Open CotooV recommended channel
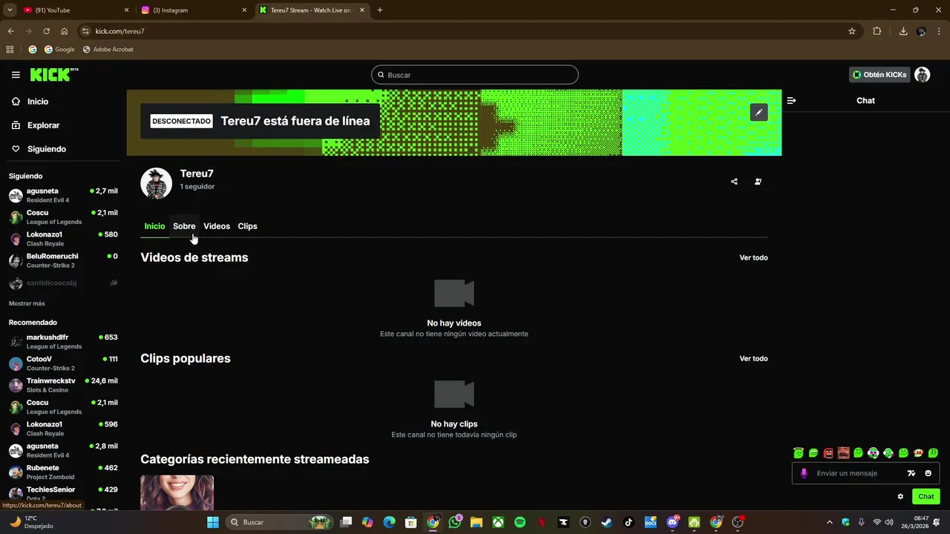This screenshot has height=534, width=950. 62,363
